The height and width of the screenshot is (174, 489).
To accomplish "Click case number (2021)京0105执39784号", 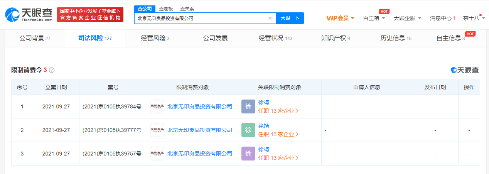I will pos(112,107).
